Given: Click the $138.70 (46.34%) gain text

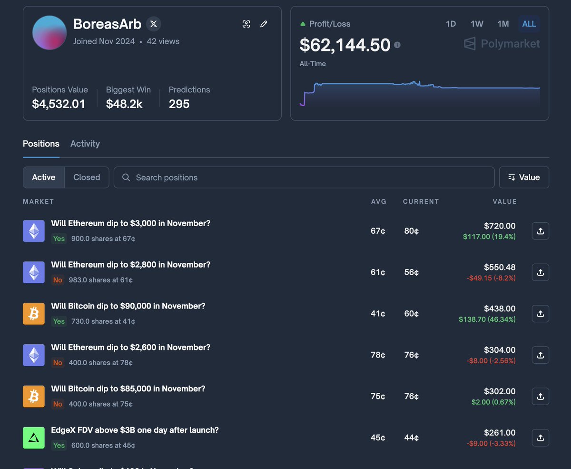Looking at the screenshot, I should (x=487, y=319).
